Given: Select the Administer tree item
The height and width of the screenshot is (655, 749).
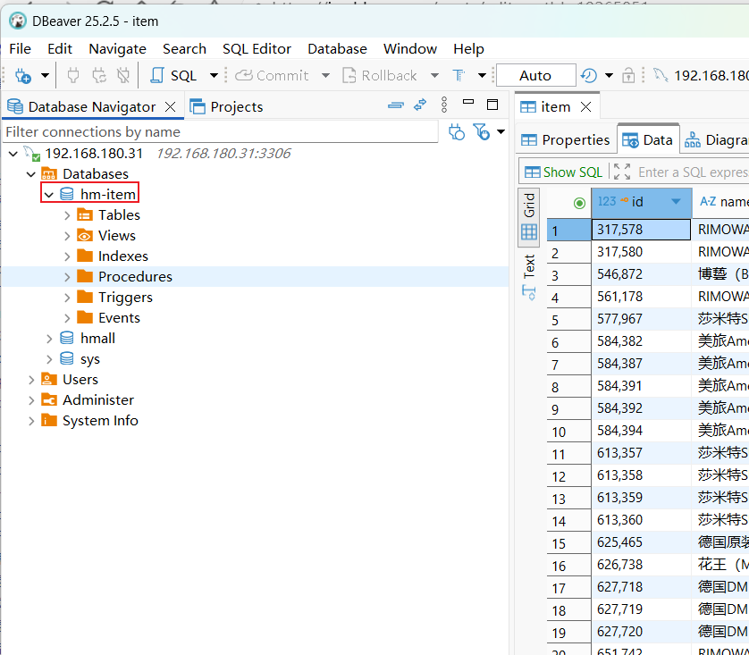Looking at the screenshot, I should (x=88, y=400).
